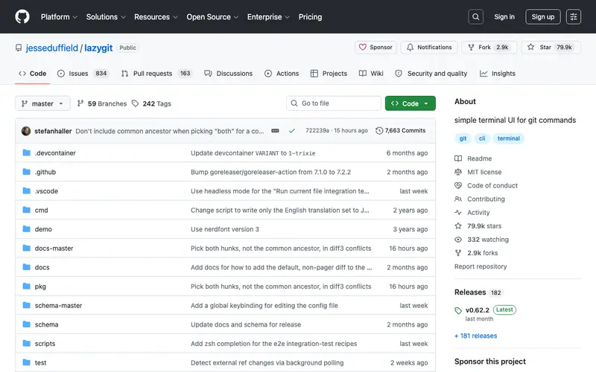596x372 pixels.
Task: Open the Wiki tab
Action: point(371,73)
